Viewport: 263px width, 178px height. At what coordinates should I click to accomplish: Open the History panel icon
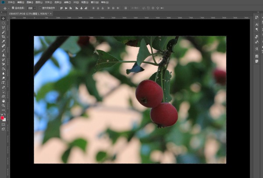[x=256, y=17]
